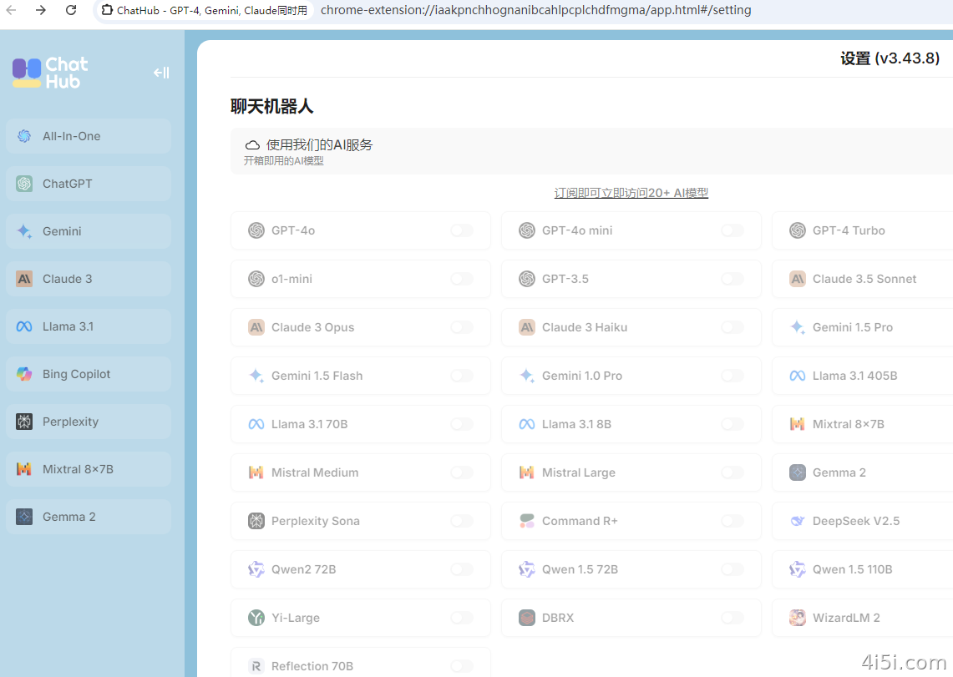
Task: Click the Reflection 70B icon
Action: point(256,666)
